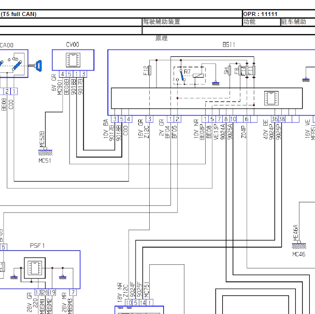This screenshot has width=315, height=314.
Task: Click the MC901 wire label
Action: pyautogui.click(x=60, y=87)
